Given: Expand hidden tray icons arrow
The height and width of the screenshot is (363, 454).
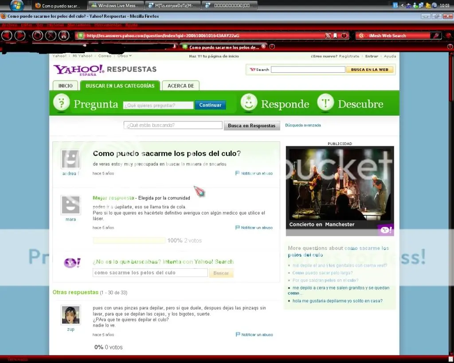Looking at the screenshot, I should [402, 5].
